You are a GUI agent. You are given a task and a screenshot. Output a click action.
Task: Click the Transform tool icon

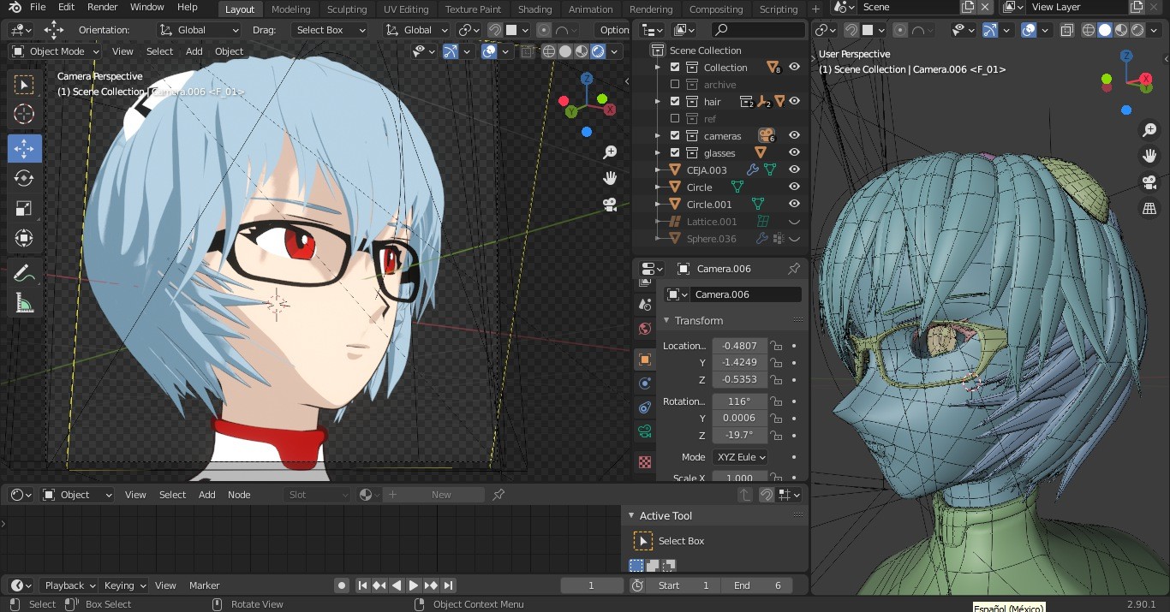pyautogui.click(x=24, y=239)
